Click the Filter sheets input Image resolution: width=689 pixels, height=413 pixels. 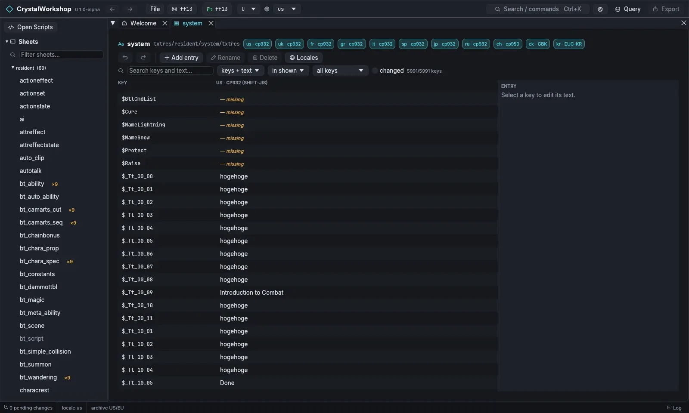pyautogui.click(x=62, y=55)
